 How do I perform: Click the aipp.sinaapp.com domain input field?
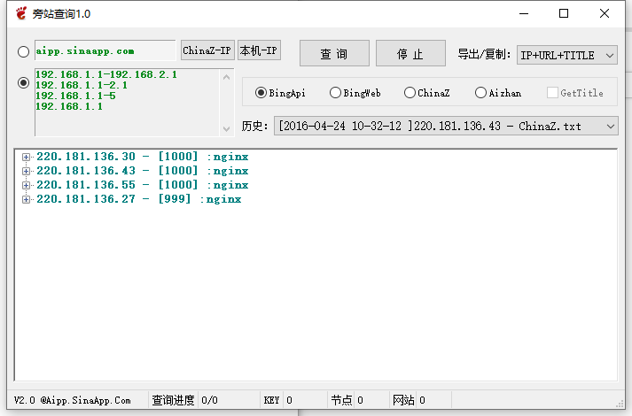[105, 51]
